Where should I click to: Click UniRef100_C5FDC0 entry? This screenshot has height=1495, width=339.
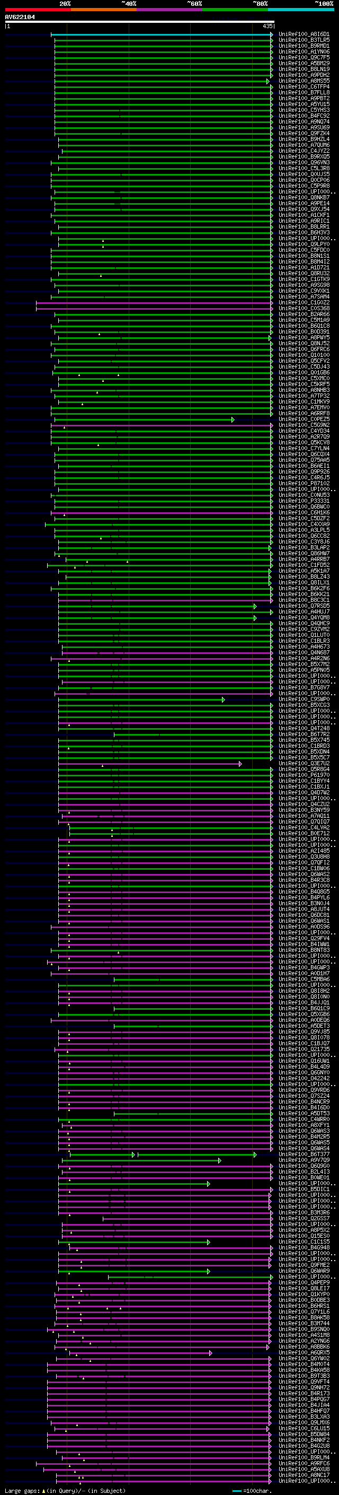304,250
